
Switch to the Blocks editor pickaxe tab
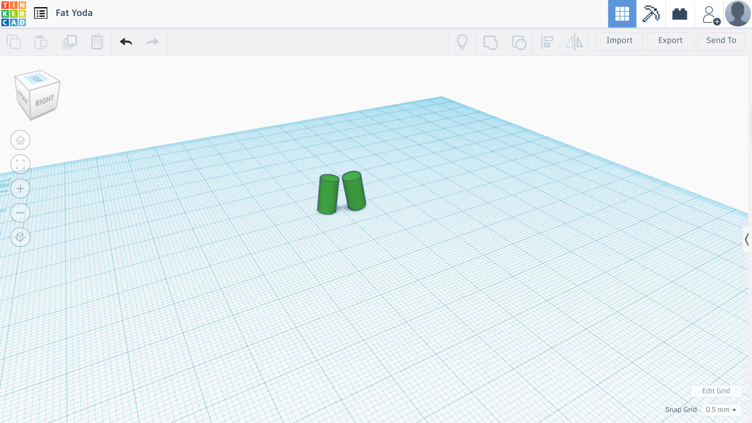(651, 14)
